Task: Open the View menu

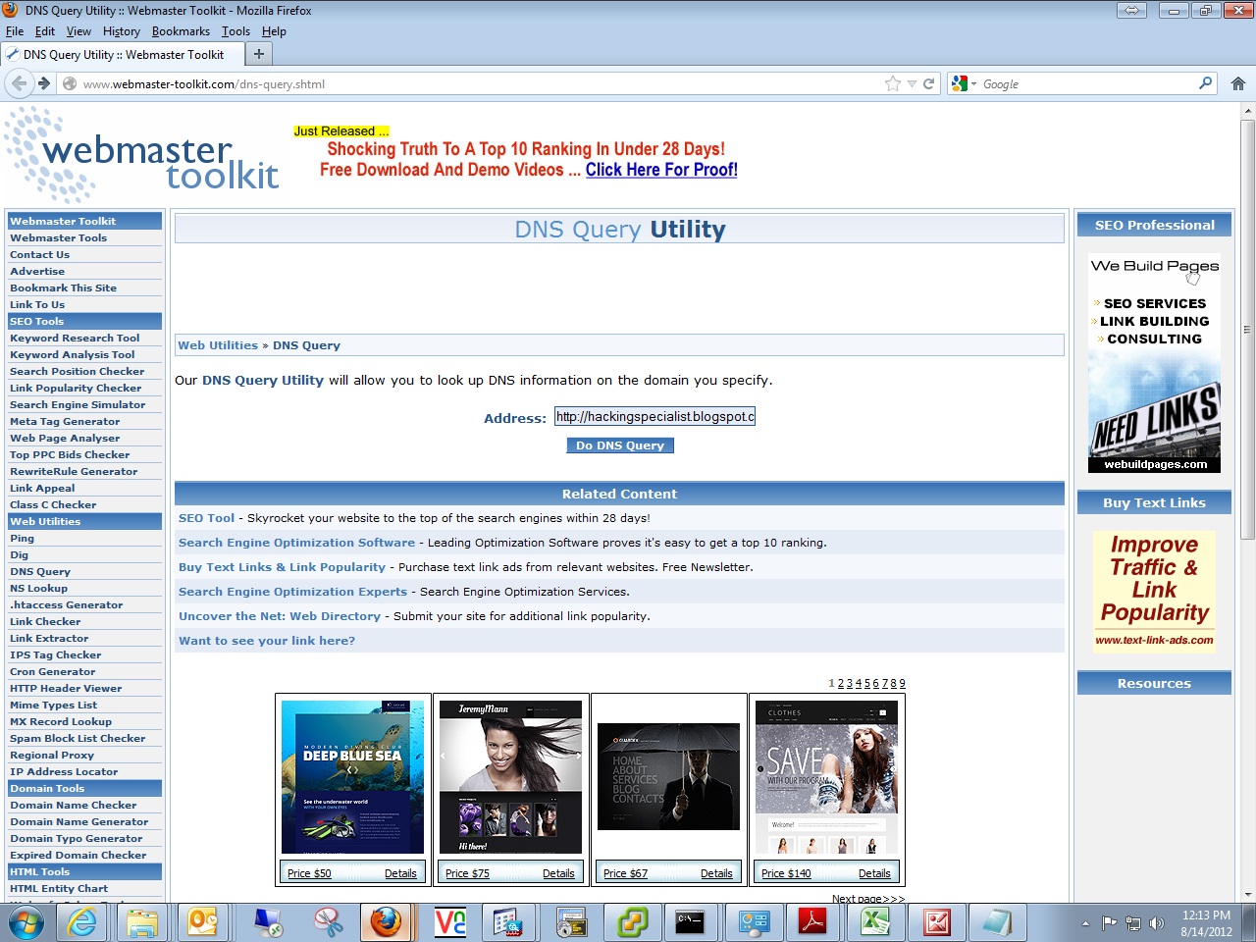Action: (x=78, y=31)
